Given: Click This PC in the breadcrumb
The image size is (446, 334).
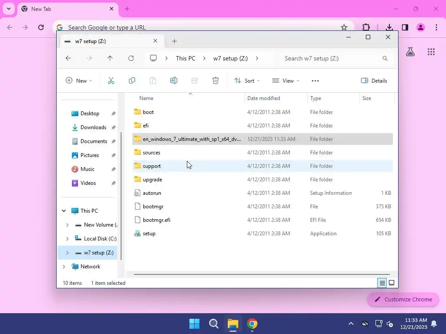Looking at the screenshot, I should tap(186, 58).
